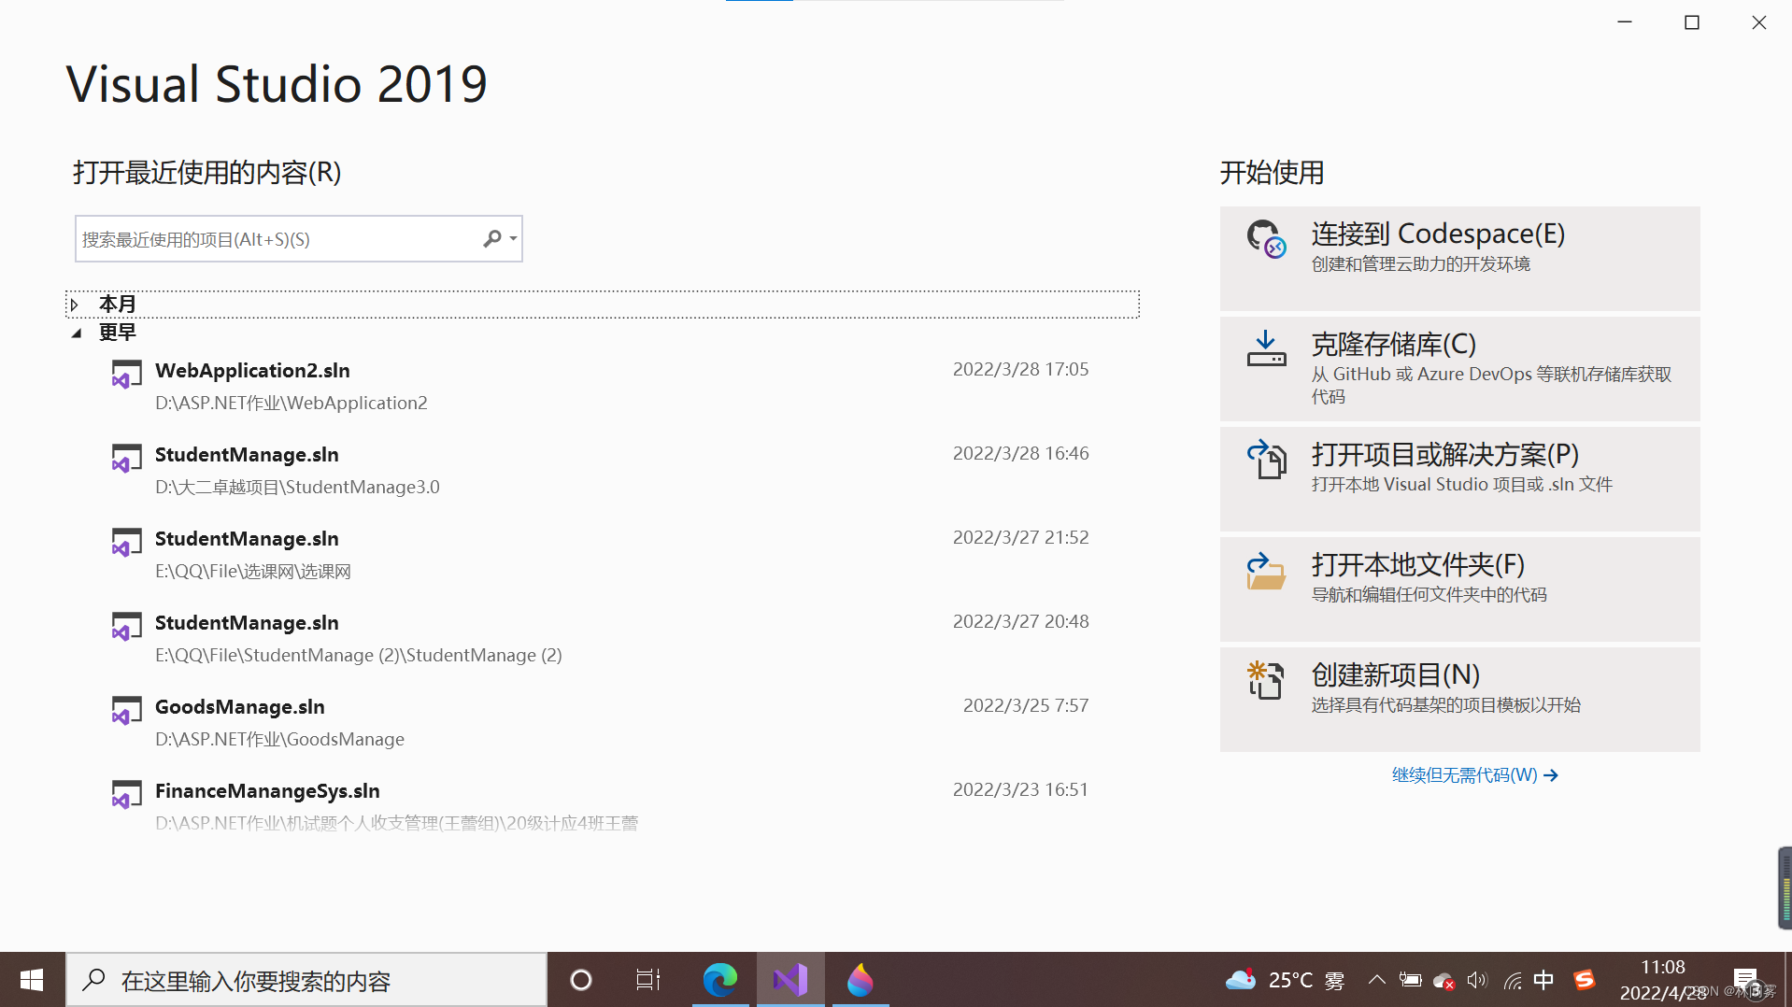Open Microsoft Edge from the taskbar

[719, 980]
